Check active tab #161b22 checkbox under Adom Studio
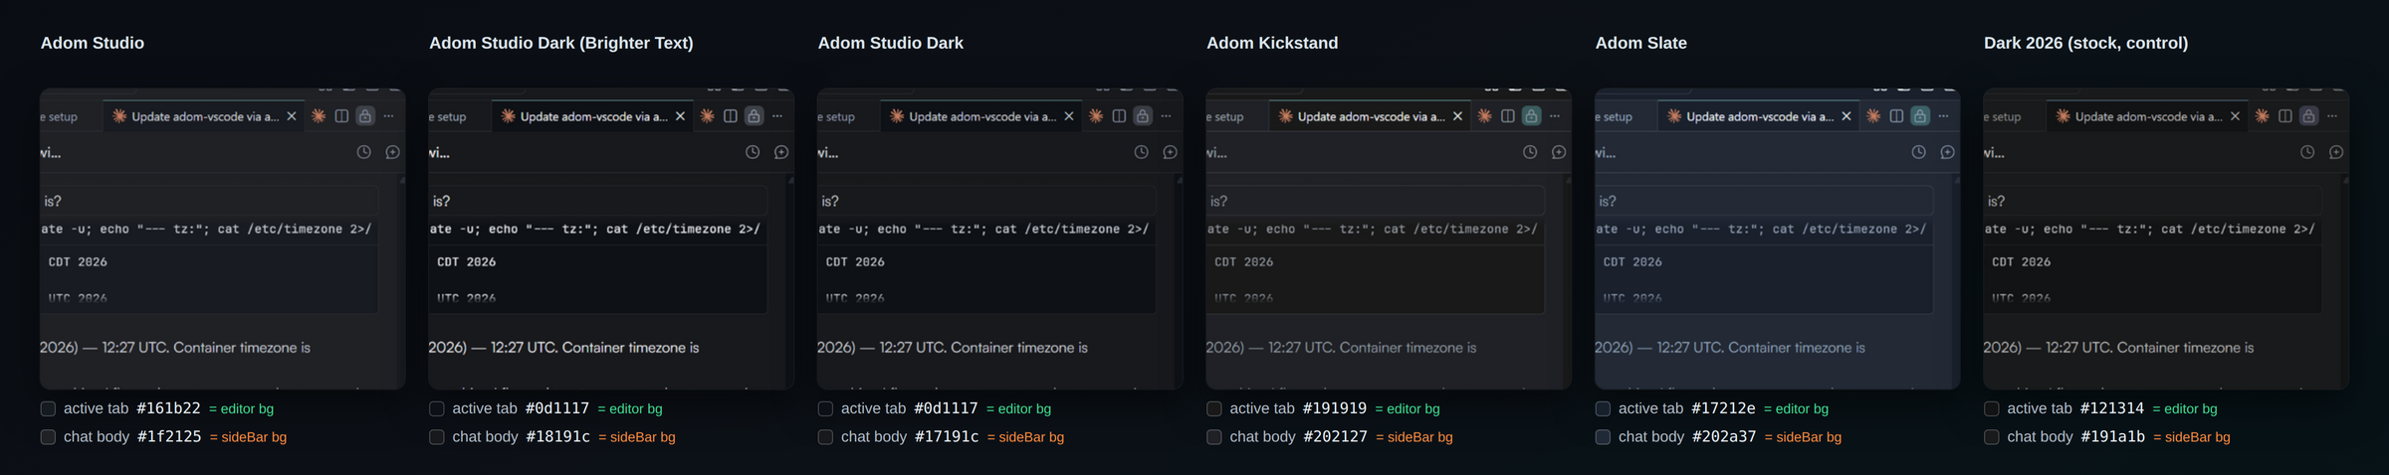The height and width of the screenshot is (475, 2389). (x=48, y=408)
